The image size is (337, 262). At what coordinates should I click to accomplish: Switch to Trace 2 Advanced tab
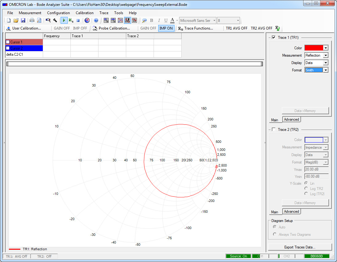pyautogui.click(x=291, y=212)
